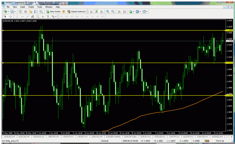Open the File menu
Image resolution: width=235 pixels, height=144 pixels.
click(x=8, y=7)
